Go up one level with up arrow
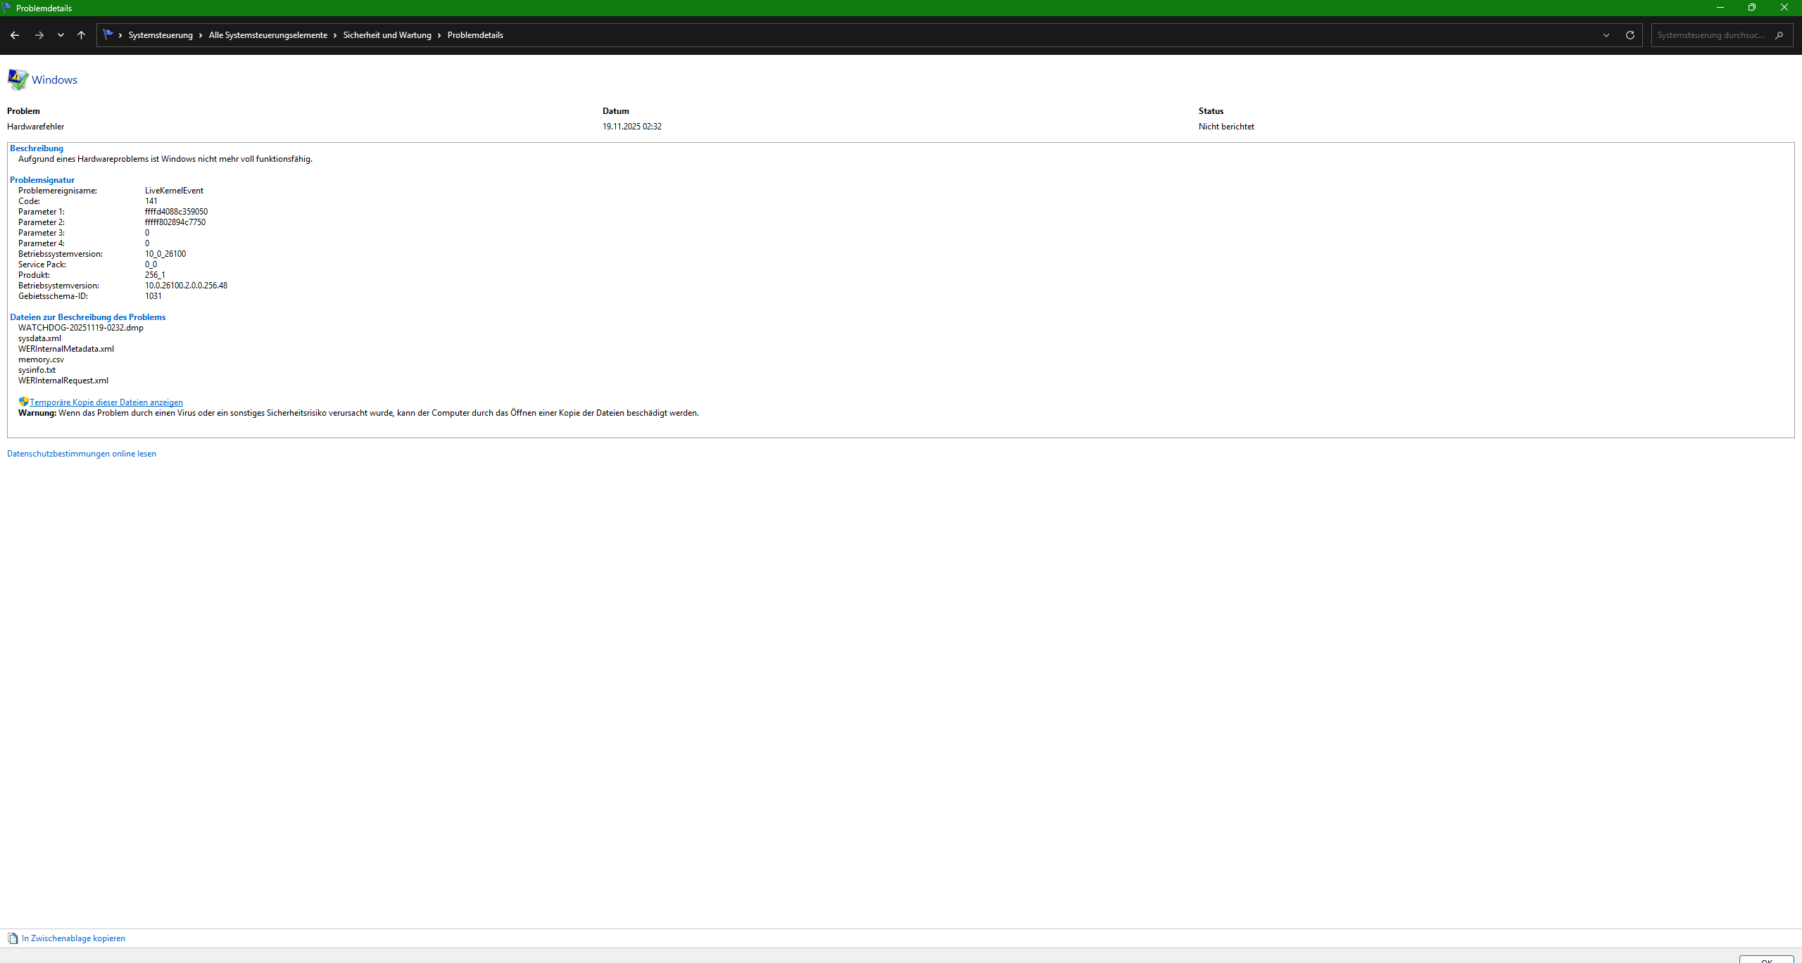The image size is (1802, 963). tap(81, 35)
